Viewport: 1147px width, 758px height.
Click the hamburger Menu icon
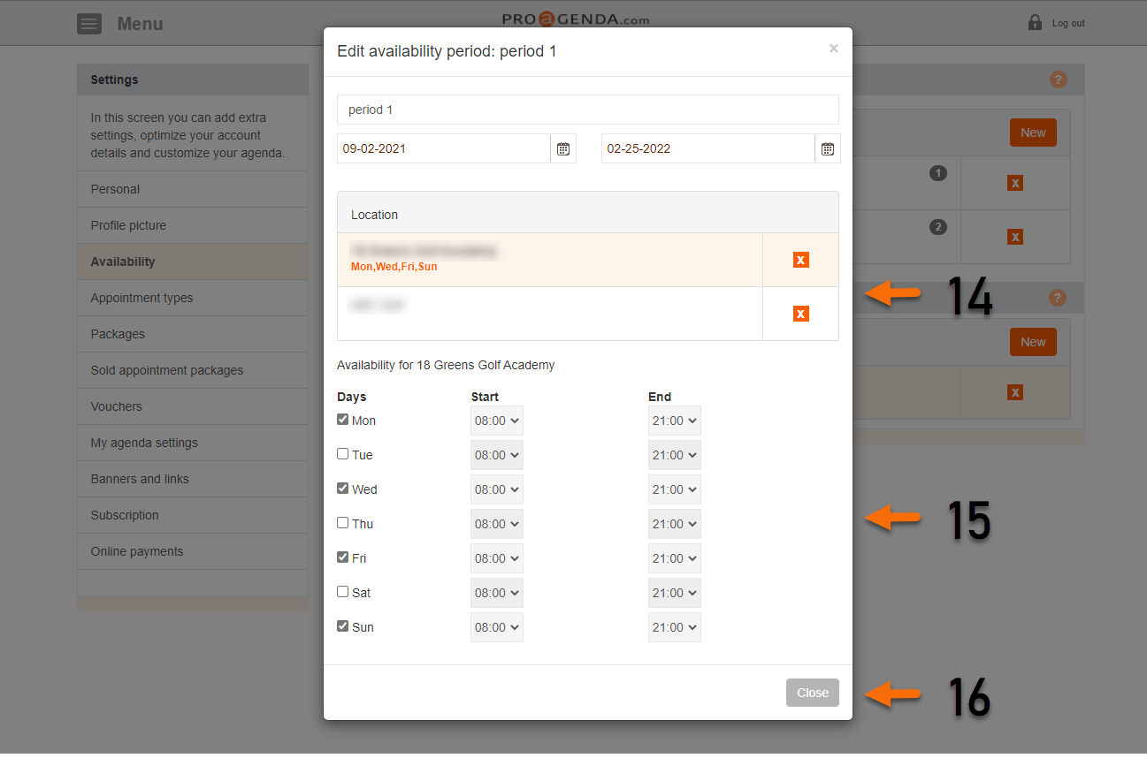89,23
